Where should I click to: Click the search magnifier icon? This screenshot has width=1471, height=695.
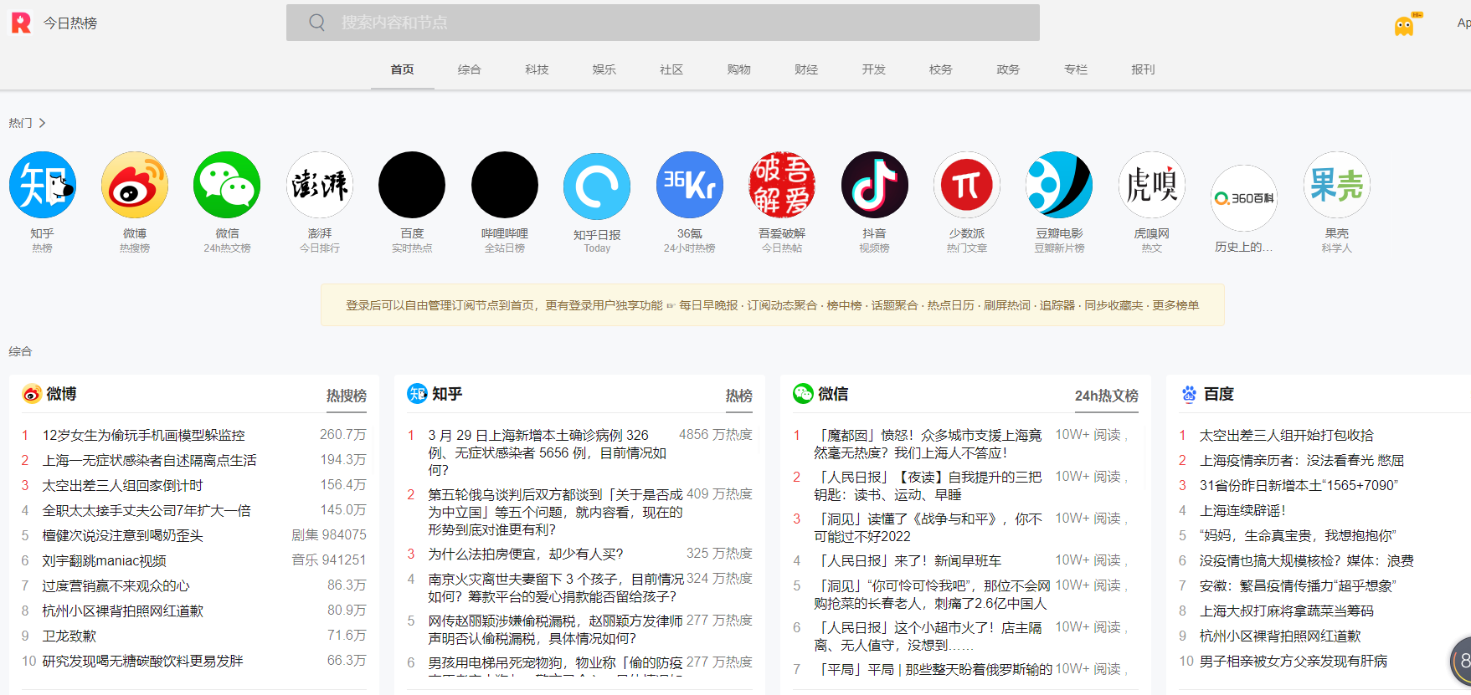316,23
